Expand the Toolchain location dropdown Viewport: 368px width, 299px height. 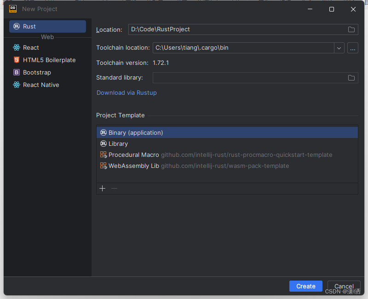[x=339, y=48]
